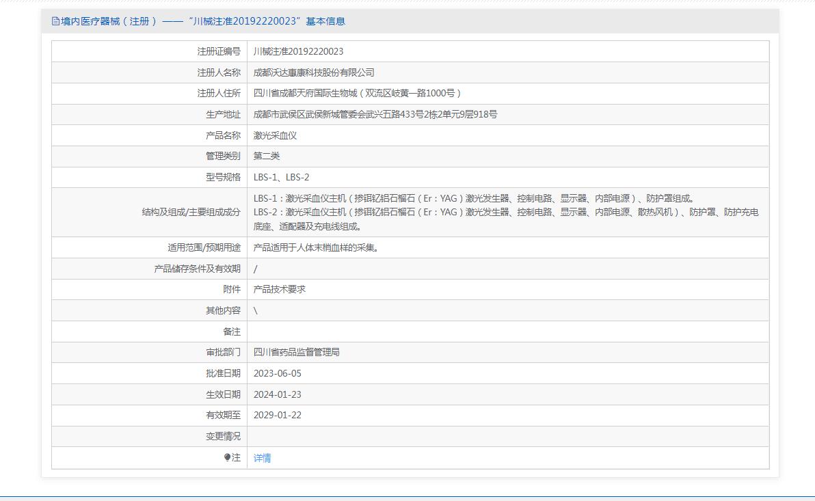Click the 审批部门 label
815x501 pixels.
223,352
